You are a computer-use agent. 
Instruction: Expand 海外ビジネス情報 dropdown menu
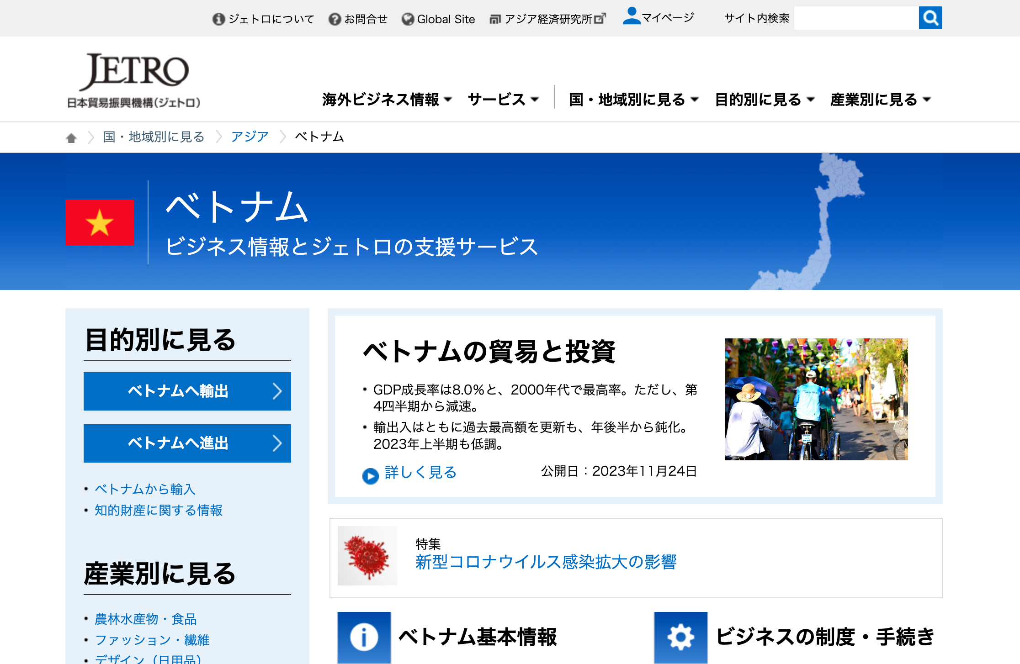[x=387, y=100]
